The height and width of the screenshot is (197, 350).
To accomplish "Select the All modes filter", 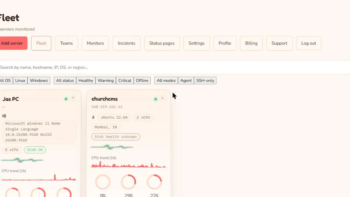I will 166,81.
